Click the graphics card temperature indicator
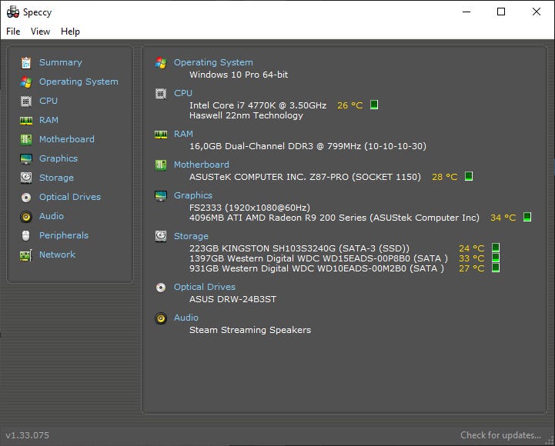 [x=527, y=218]
